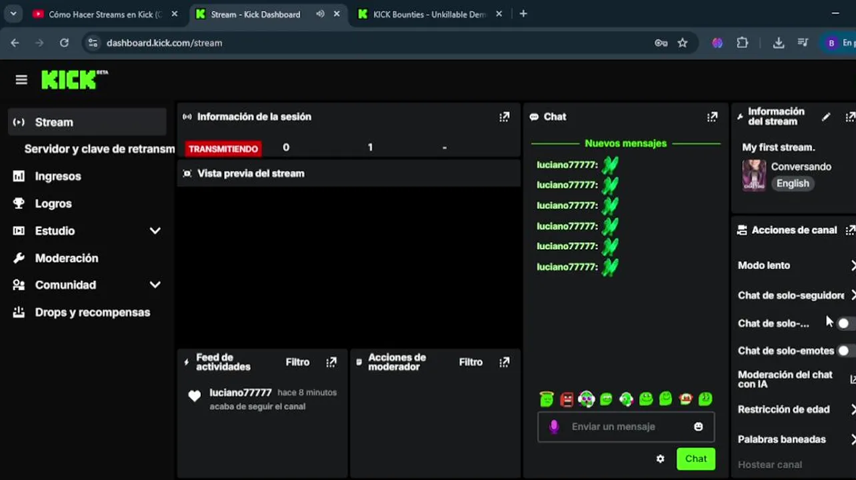Open browser downloads icon

pos(778,43)
